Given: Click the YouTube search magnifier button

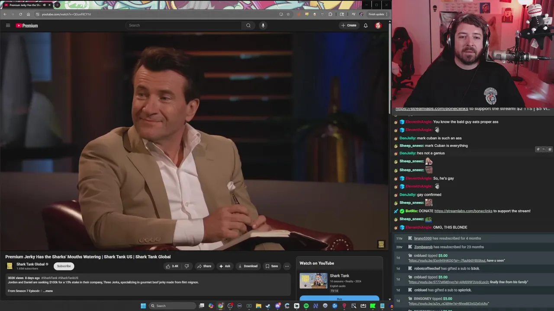Looking at the screenshot, I should click(x=248, y=25).
